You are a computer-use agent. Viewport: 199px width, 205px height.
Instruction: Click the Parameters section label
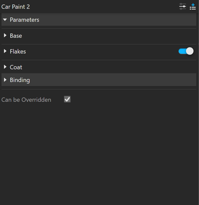click(24, 20)
